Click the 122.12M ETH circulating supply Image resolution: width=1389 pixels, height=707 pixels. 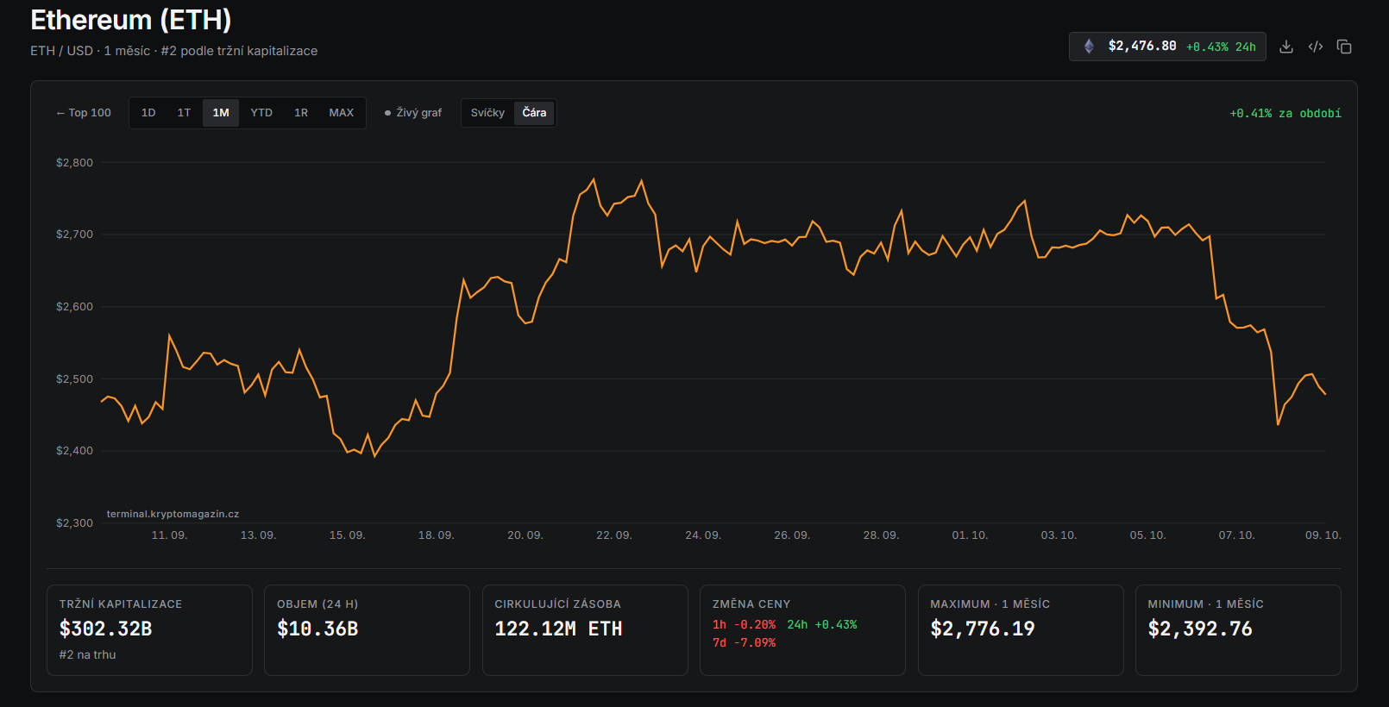558,629
